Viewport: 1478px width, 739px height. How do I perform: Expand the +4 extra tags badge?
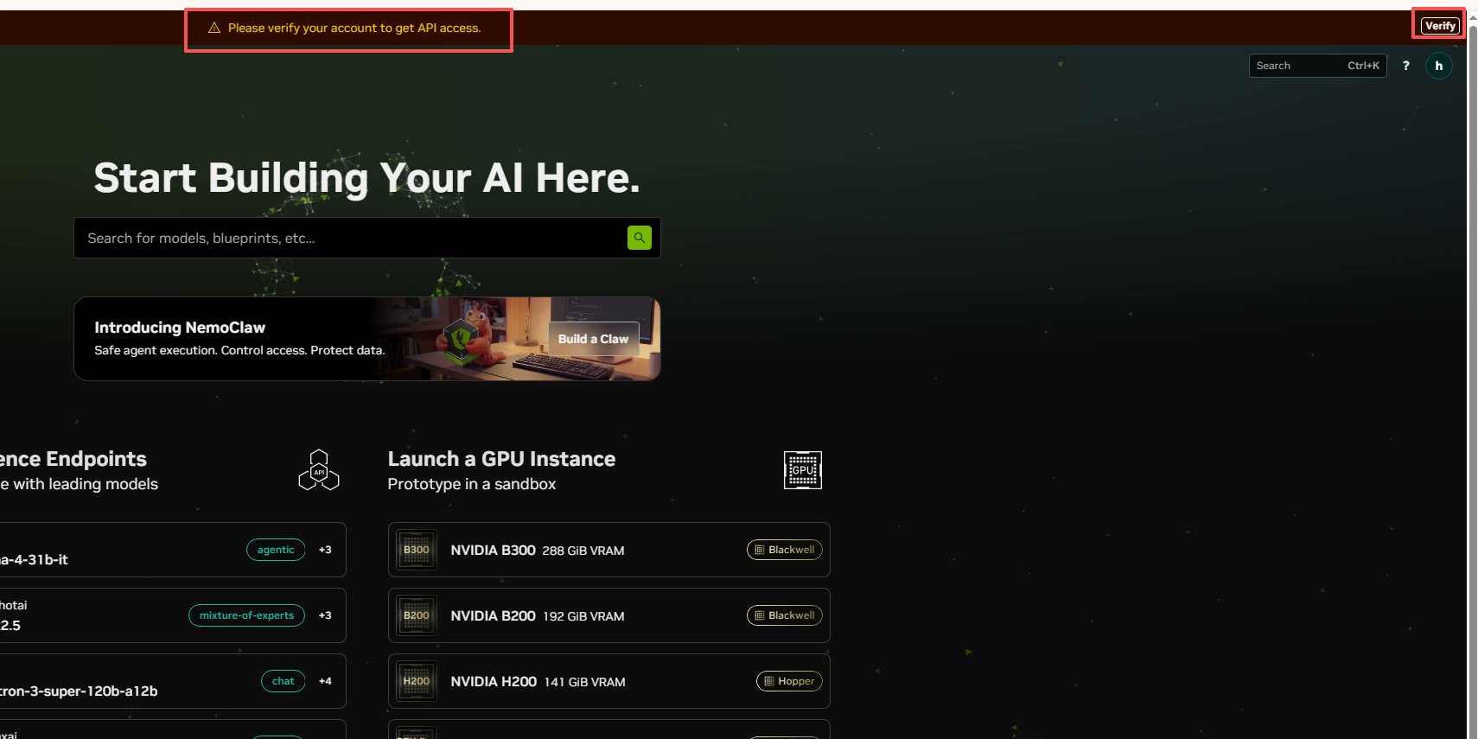[x=325, y=681]
